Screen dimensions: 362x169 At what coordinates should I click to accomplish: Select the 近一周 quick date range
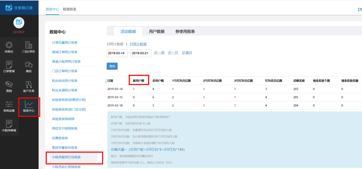[159, 53]
